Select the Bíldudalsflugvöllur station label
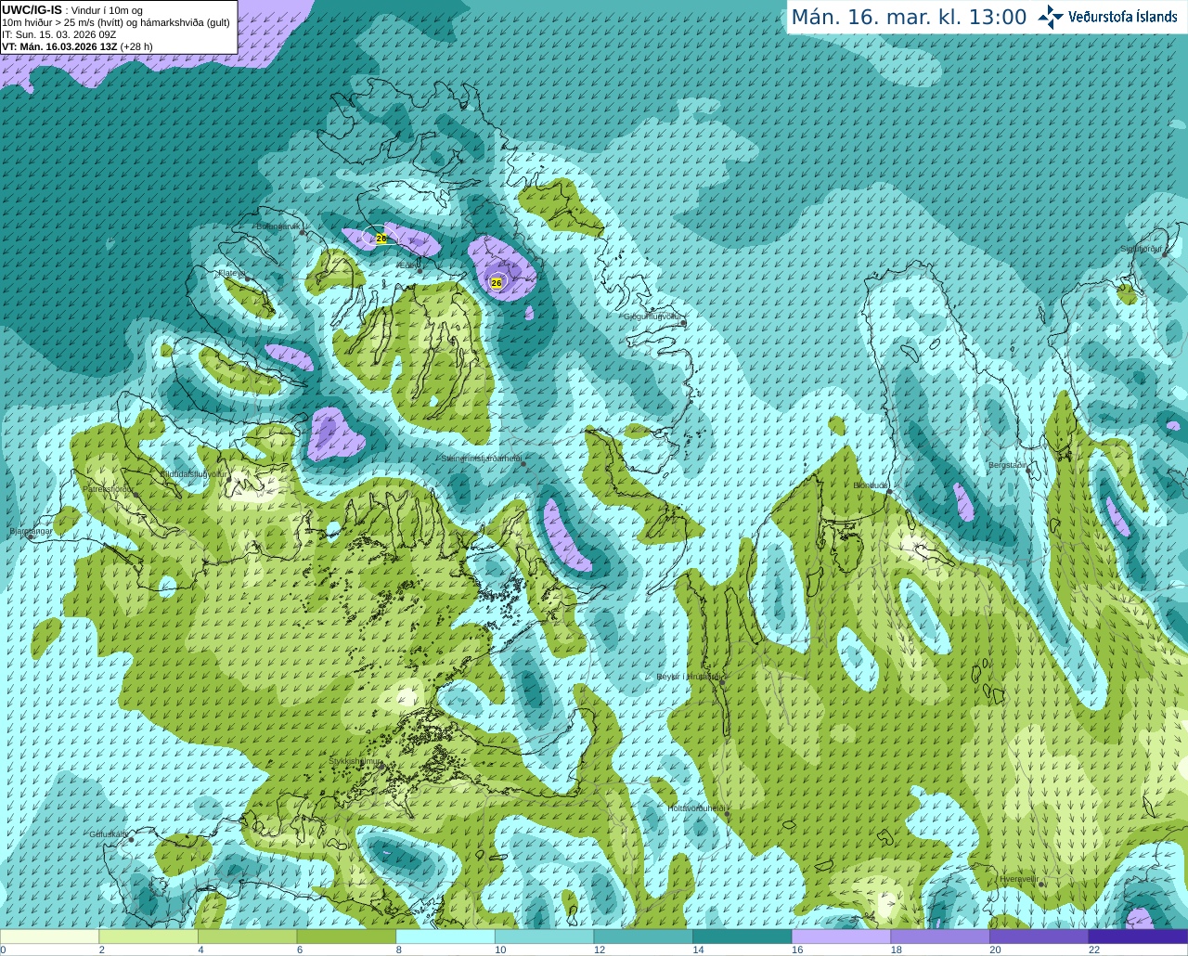The width and height of the screenshot is (1188, 956). point(193,473)
